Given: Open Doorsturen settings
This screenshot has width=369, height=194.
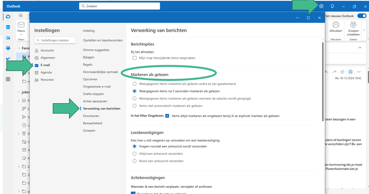Looking at the screenshot, I should [x=91, y=116].
